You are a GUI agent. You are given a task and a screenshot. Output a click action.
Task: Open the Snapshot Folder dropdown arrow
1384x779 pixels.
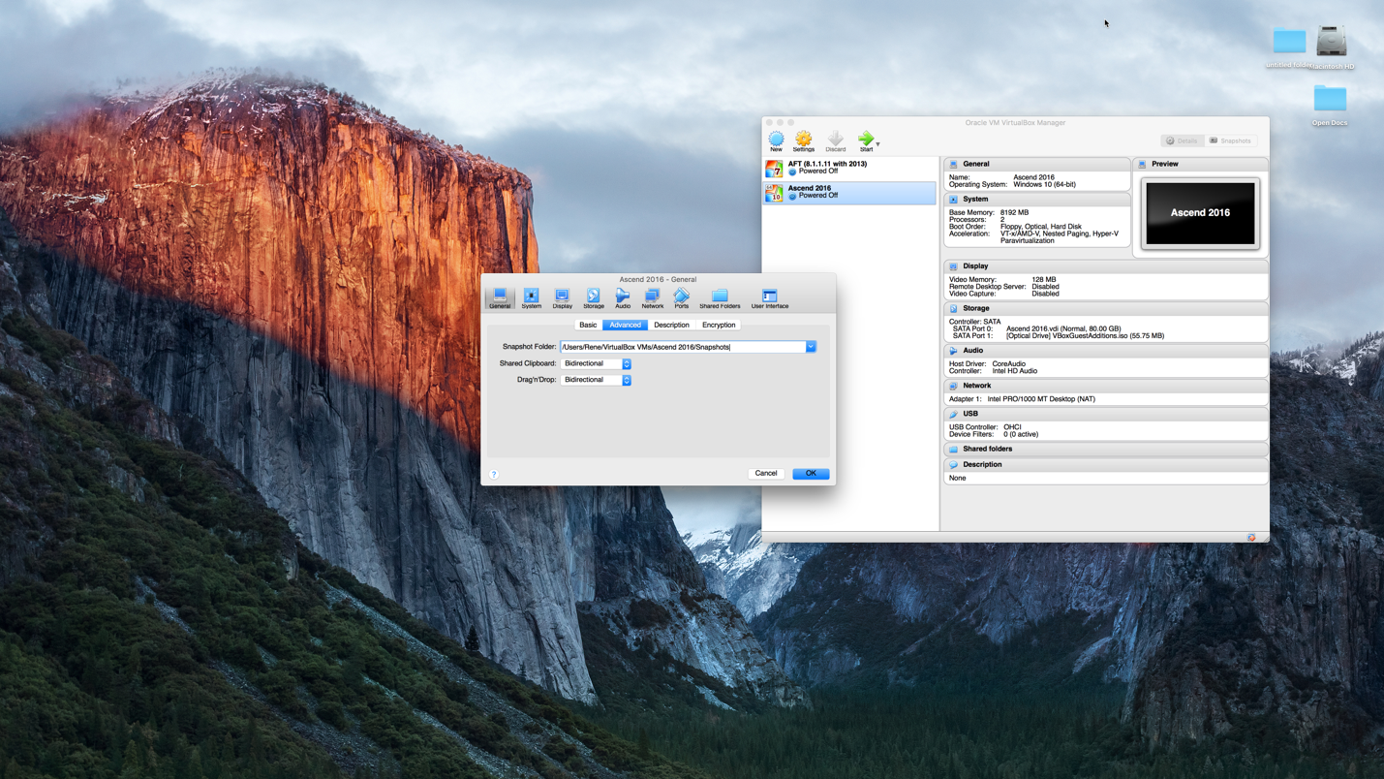pos(811,347)
